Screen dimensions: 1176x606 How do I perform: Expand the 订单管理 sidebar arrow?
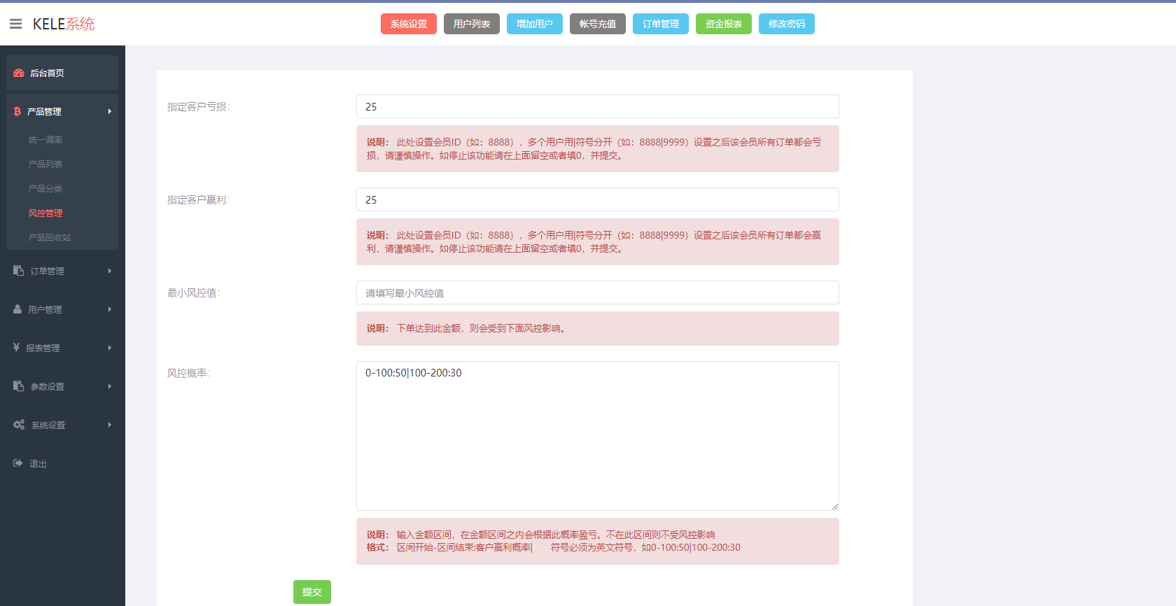coord(110,271)
